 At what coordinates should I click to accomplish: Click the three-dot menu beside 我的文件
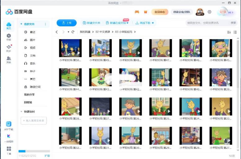tap(45, 24)
